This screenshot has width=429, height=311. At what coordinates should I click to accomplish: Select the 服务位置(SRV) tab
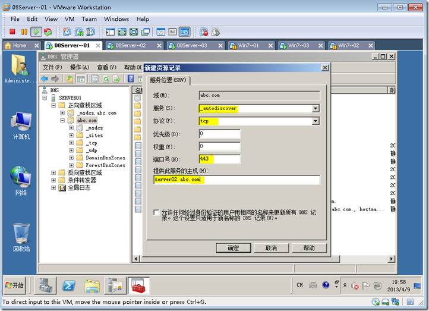tap(168, 80)
